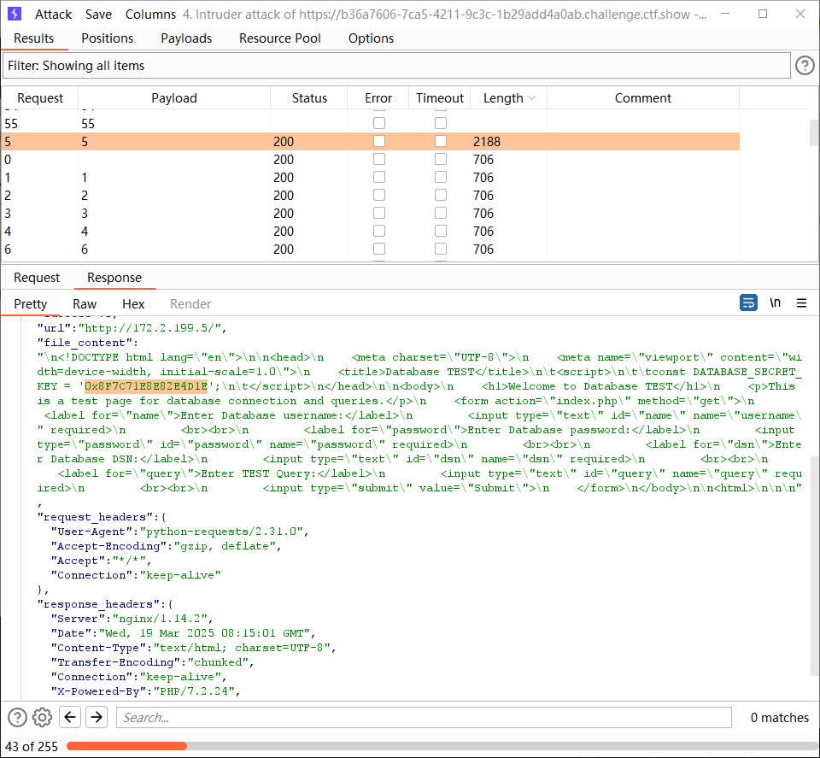Open the Columns menu
This screenshot has width=820, height=758.
point(150,15)
